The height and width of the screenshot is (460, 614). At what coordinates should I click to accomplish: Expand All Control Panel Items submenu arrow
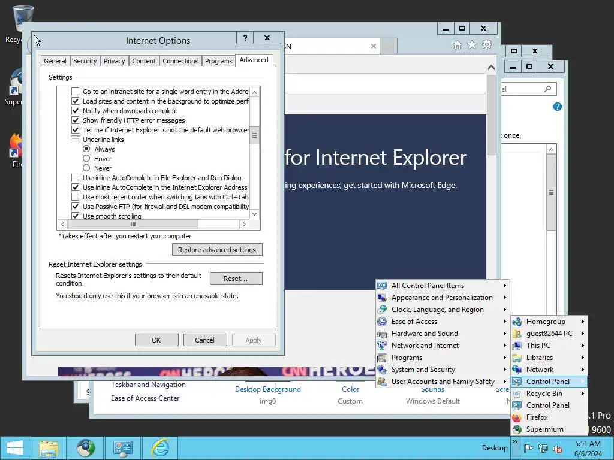click(505, 286)
